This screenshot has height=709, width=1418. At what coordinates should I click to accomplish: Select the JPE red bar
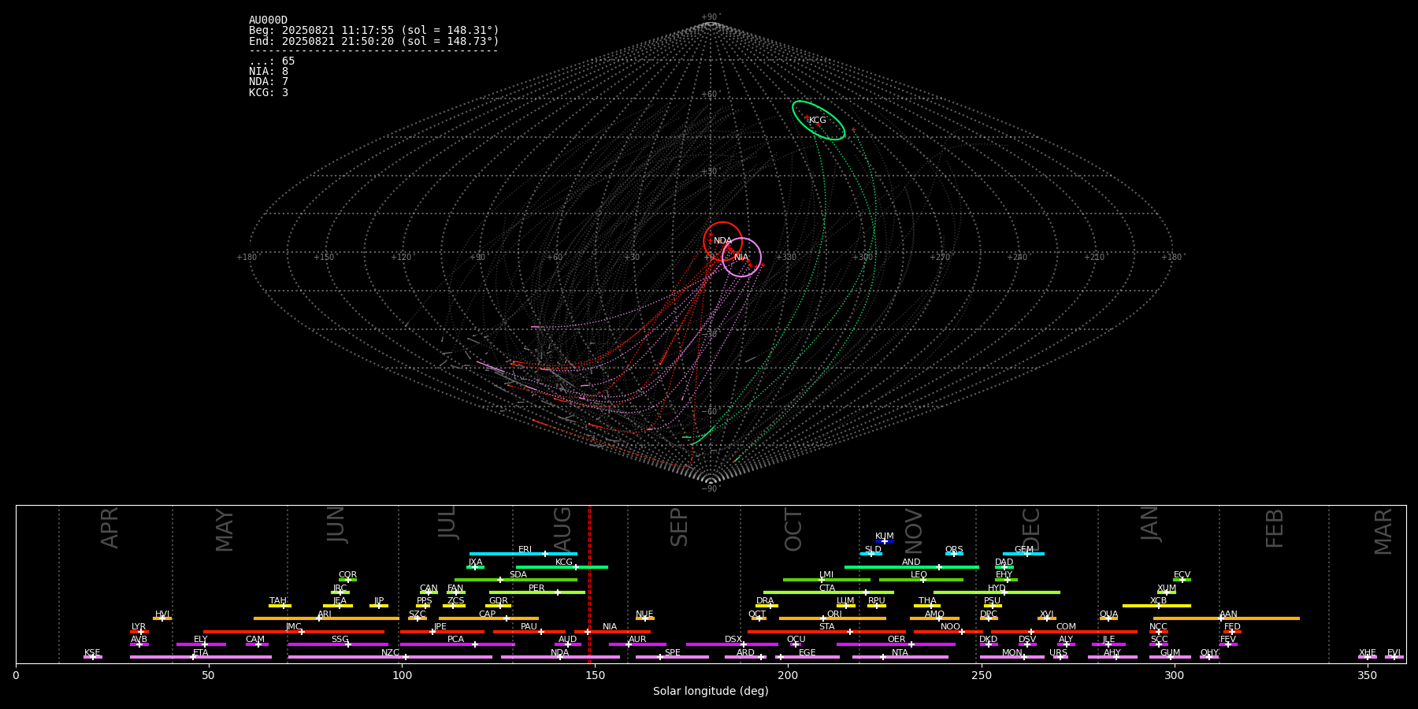[x=442, y=632]
